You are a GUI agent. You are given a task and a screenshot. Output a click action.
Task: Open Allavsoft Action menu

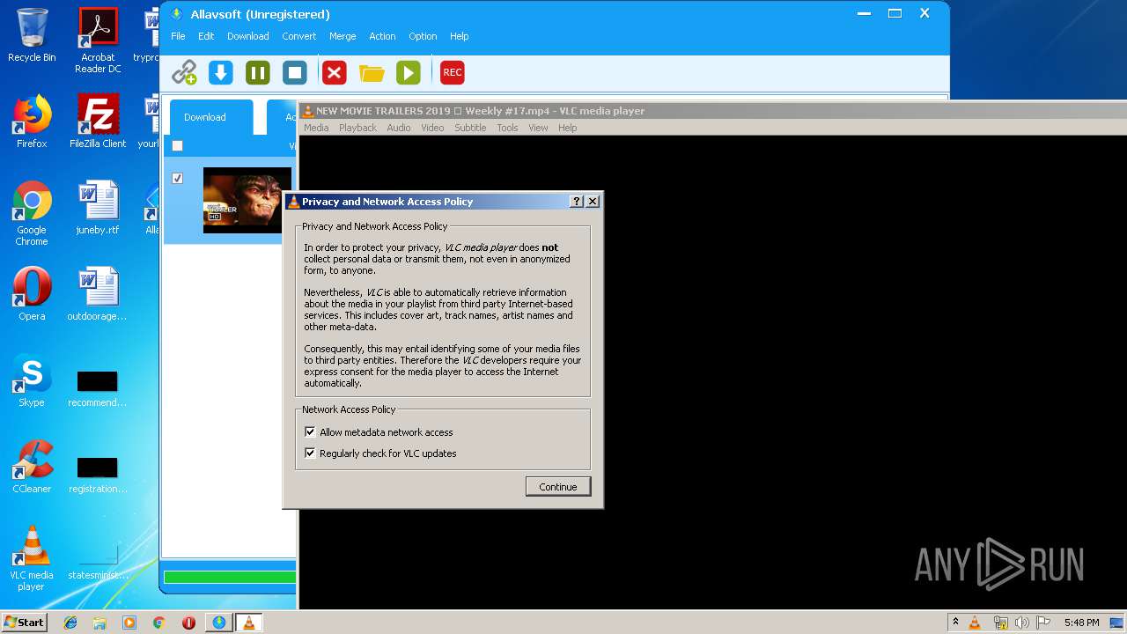point(382,36)
